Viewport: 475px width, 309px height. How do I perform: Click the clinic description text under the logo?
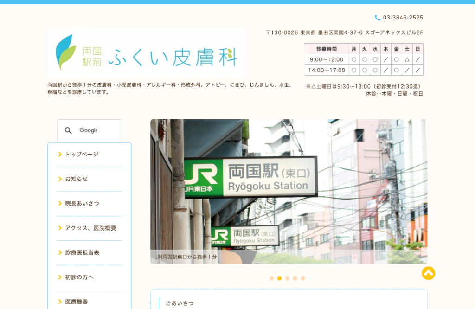click(x=170, y=89)
